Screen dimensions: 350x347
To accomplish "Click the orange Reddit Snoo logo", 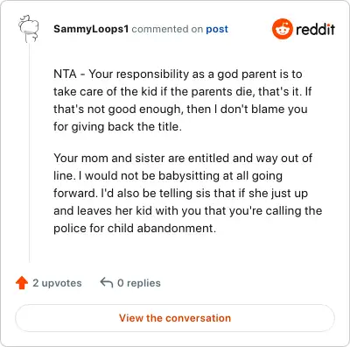I will click(282, 29).
